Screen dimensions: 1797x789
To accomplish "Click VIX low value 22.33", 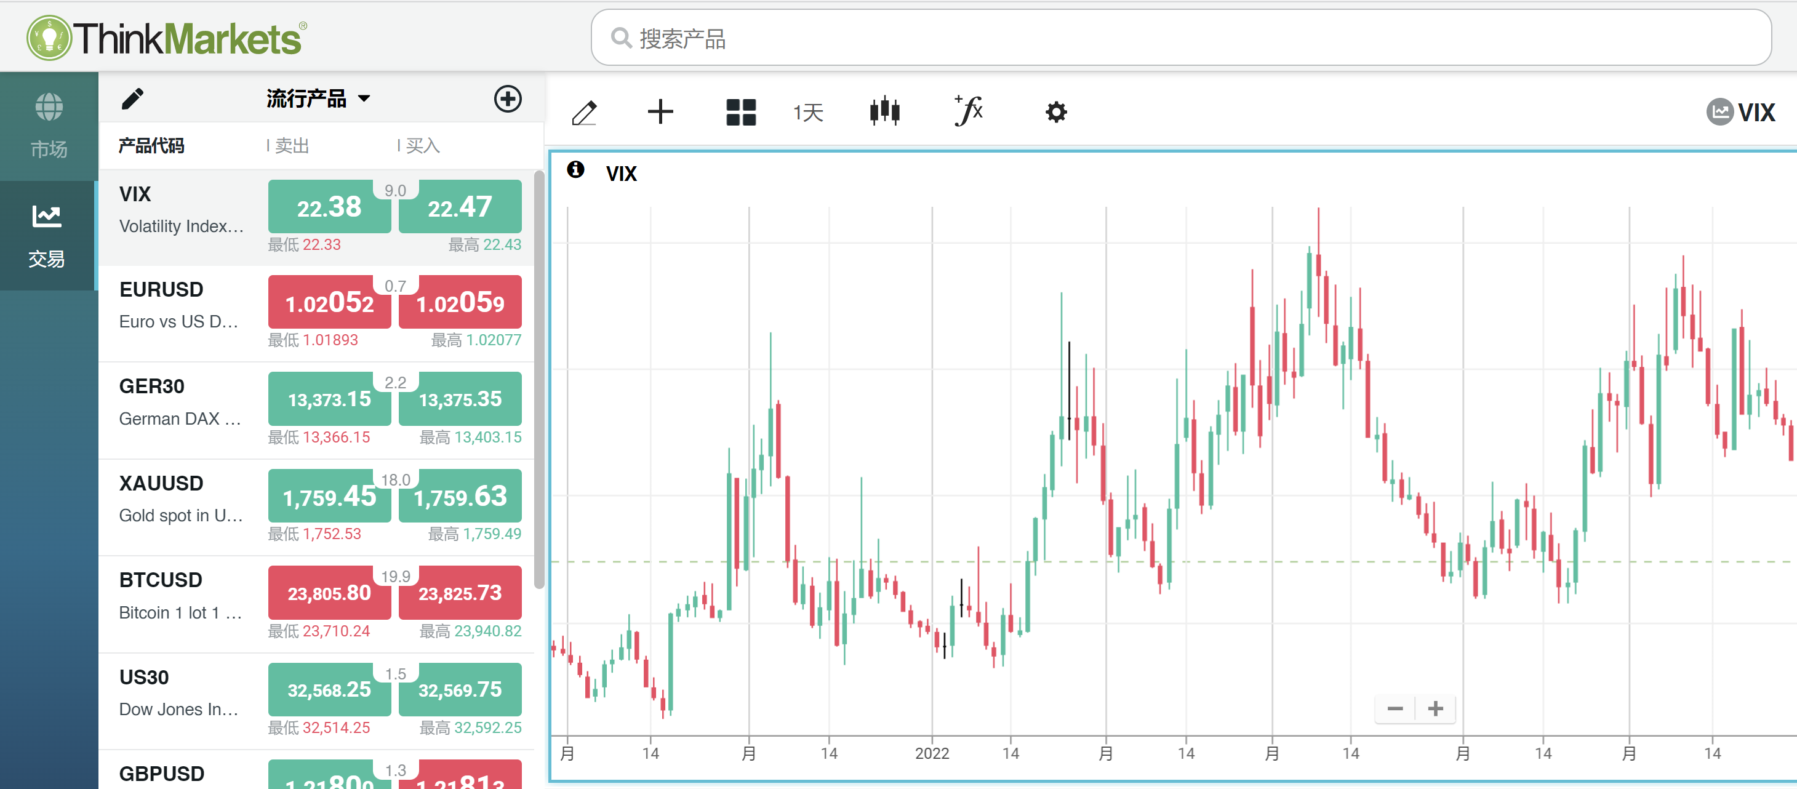I will (322, 245).
